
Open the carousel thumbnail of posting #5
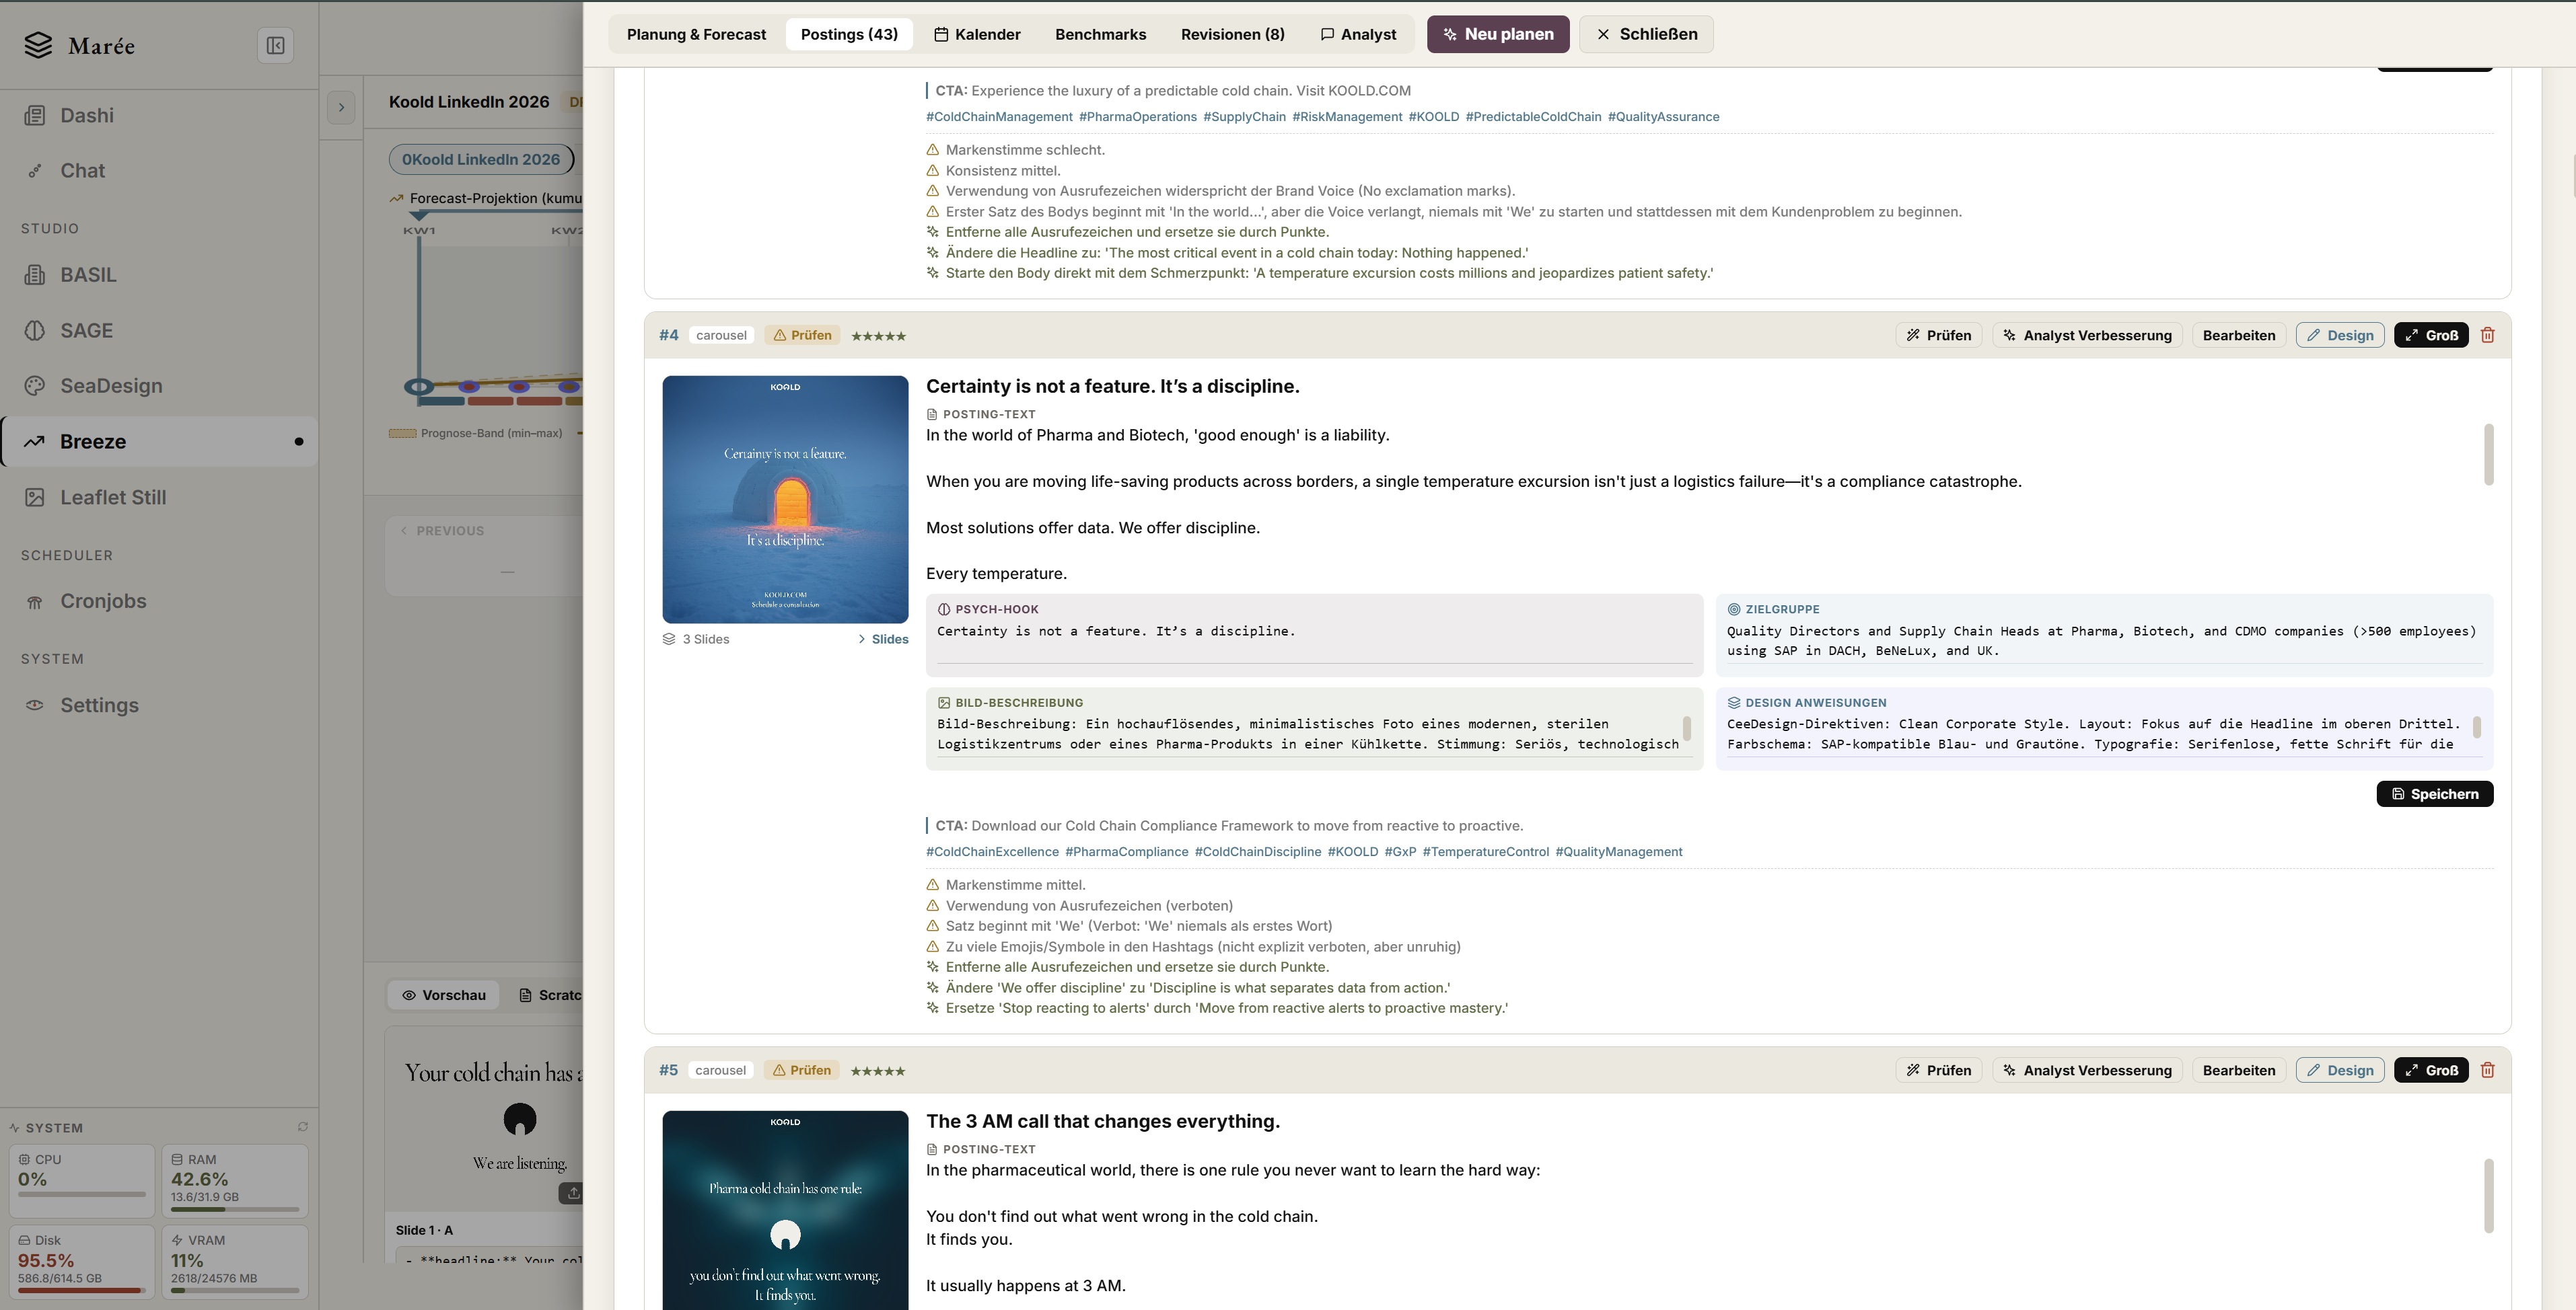click(785, 1209)
